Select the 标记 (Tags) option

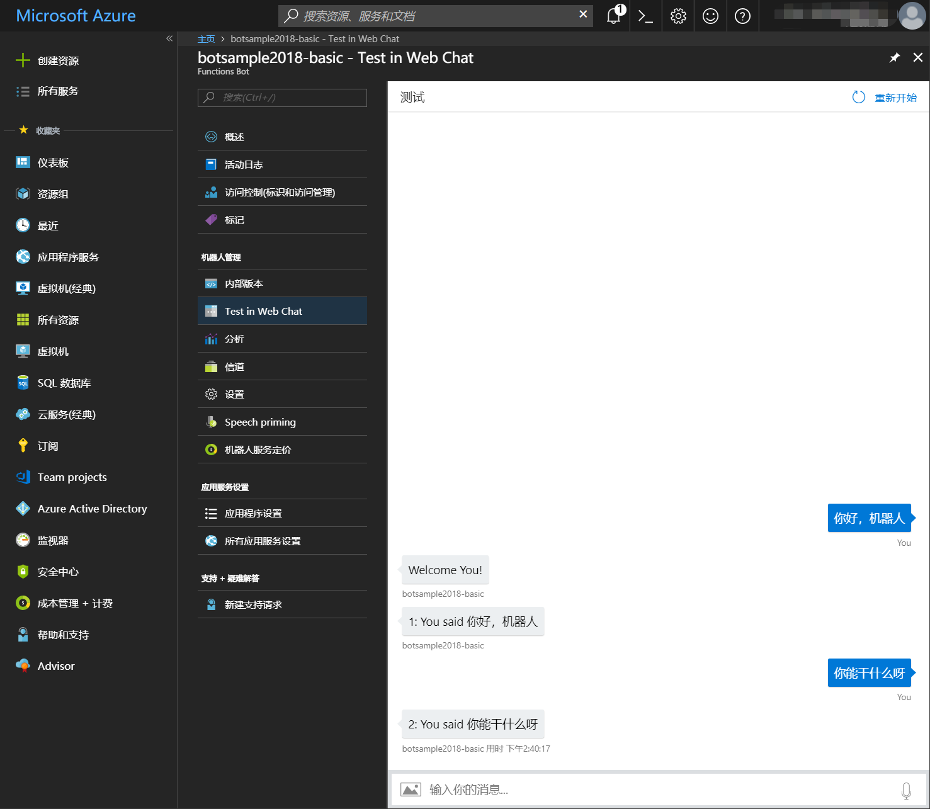234,220
